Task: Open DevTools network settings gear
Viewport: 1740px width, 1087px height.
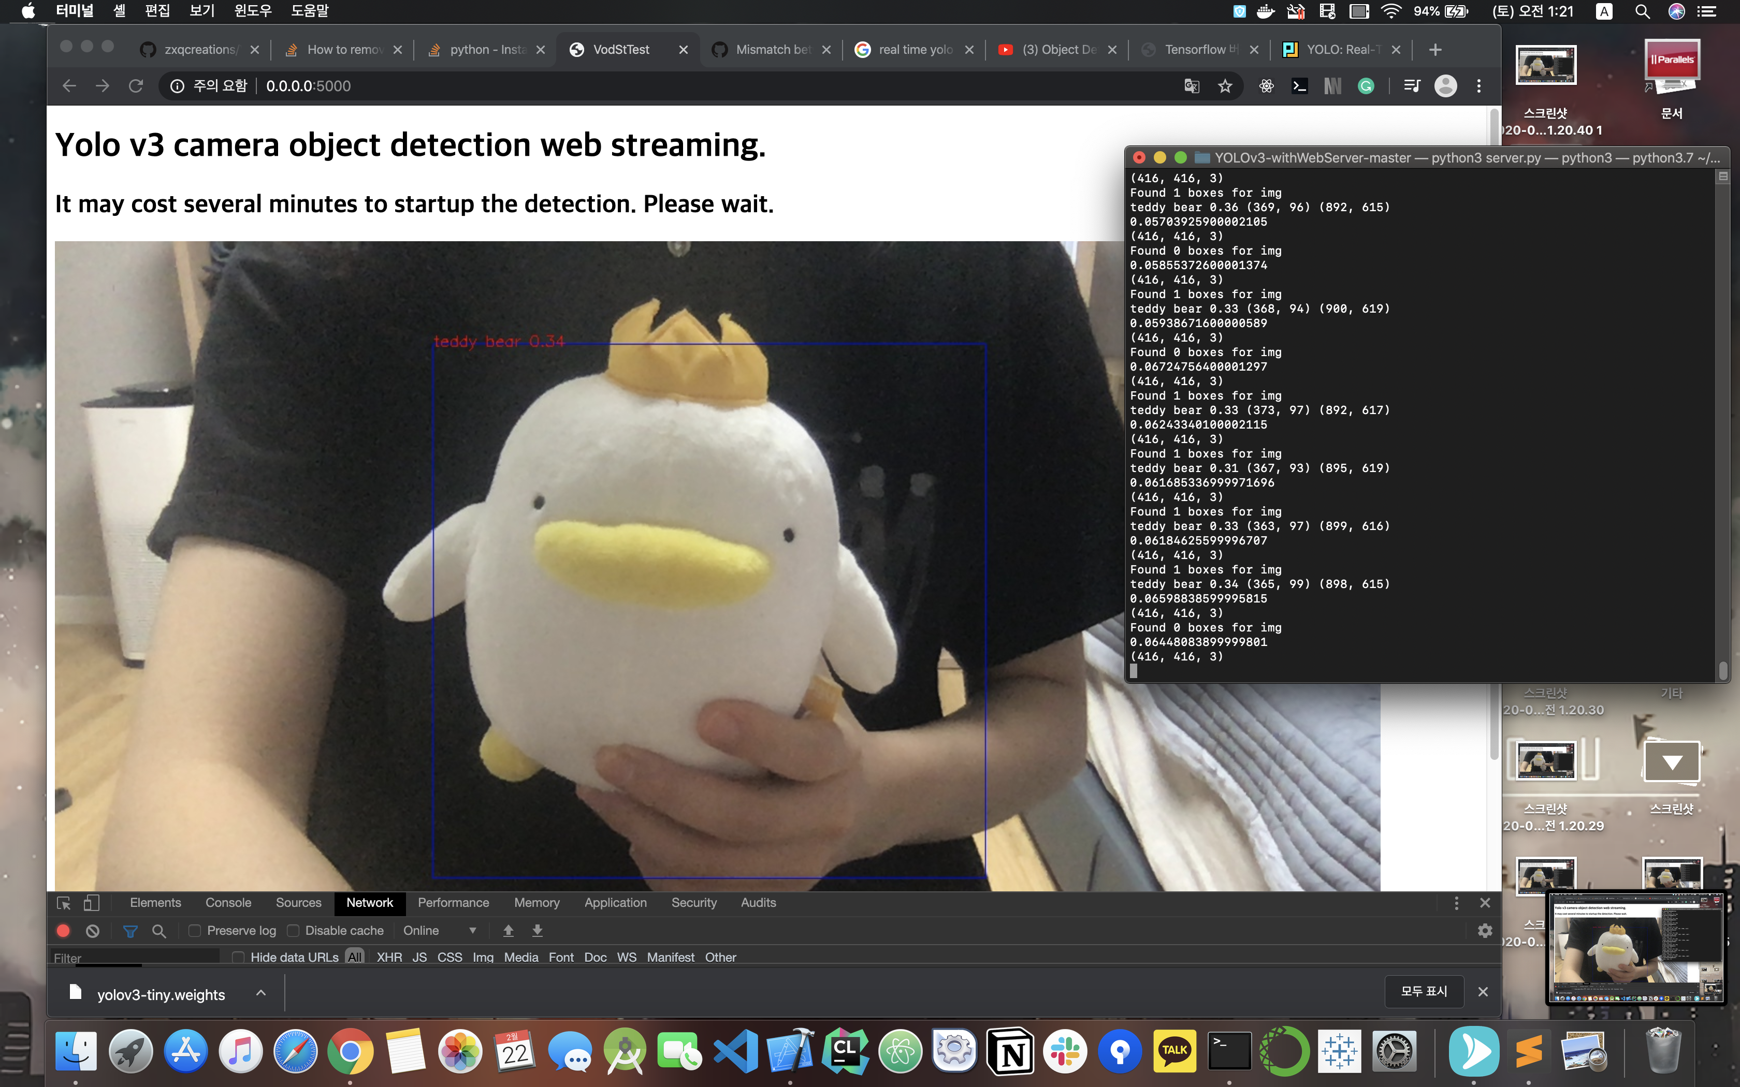Action: tap(1485, 930)
